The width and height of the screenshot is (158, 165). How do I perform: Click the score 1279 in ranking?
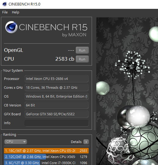pyautogui.click(x=83, y=157)
